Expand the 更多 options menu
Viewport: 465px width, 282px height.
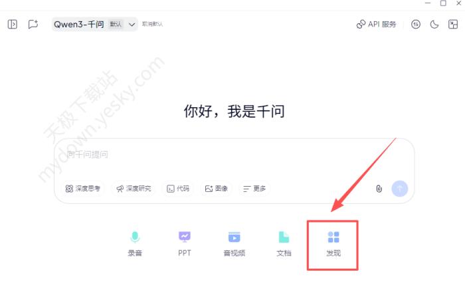pyautogui.click(x=254, y=189)
